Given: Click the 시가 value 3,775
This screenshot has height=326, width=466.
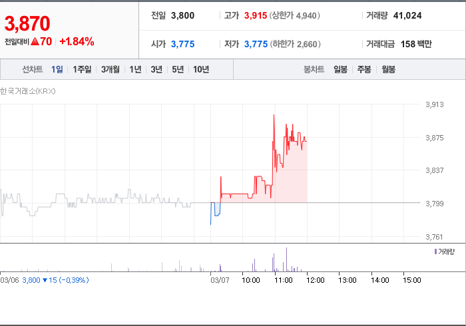Looking at the screenshot, I should coord(183,44).
